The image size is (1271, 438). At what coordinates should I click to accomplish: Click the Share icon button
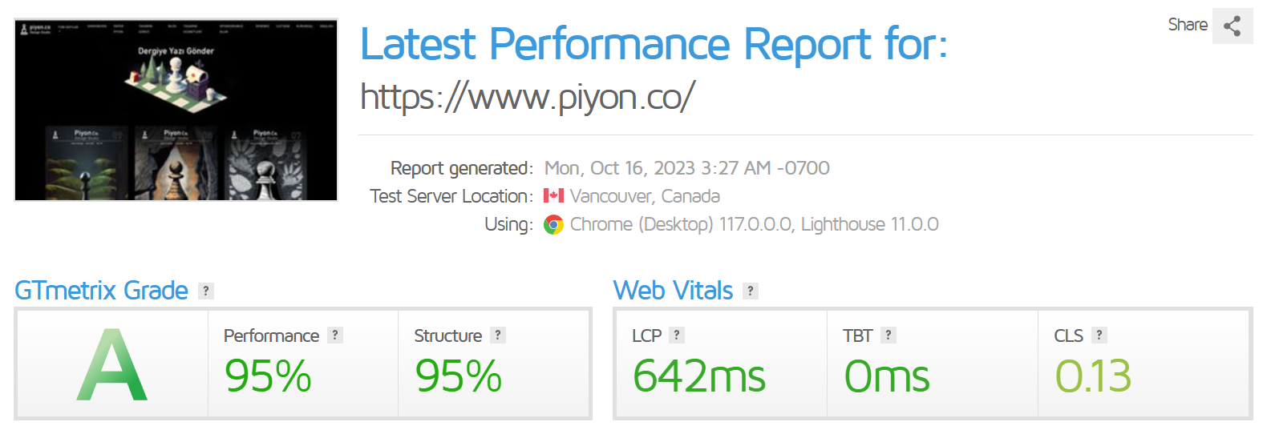pyautogui.click(x=1233, y=26)
